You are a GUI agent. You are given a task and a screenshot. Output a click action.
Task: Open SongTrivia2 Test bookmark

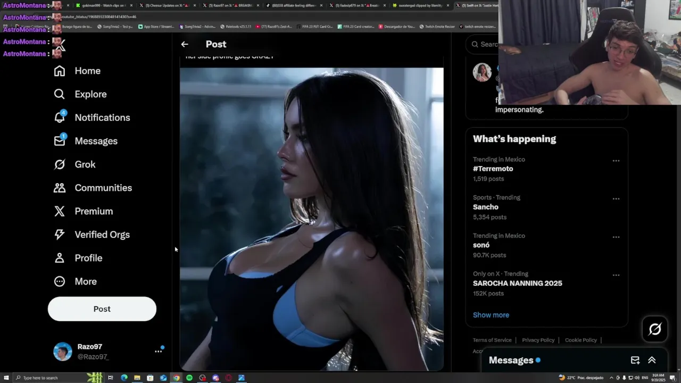(114, 27)
